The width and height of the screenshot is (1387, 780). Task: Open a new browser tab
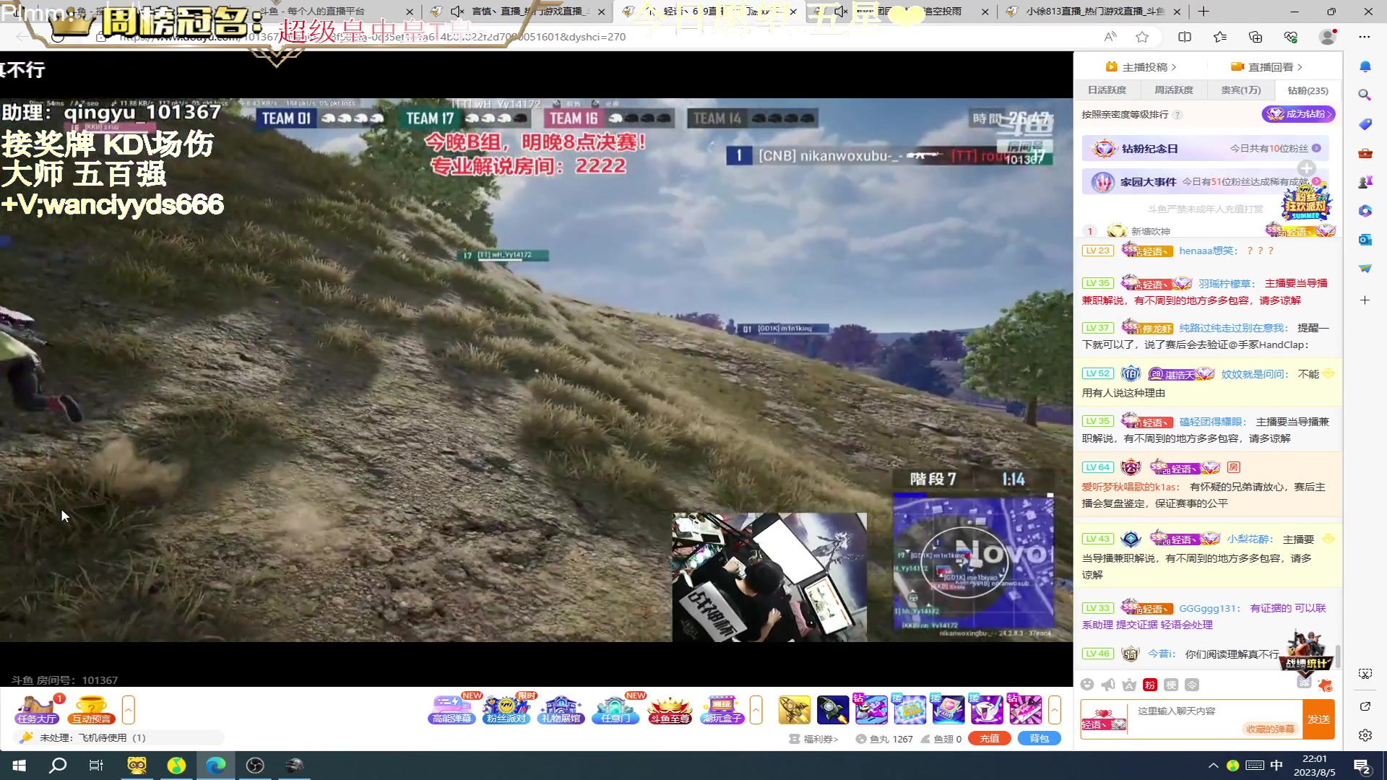coord(1203,12)
